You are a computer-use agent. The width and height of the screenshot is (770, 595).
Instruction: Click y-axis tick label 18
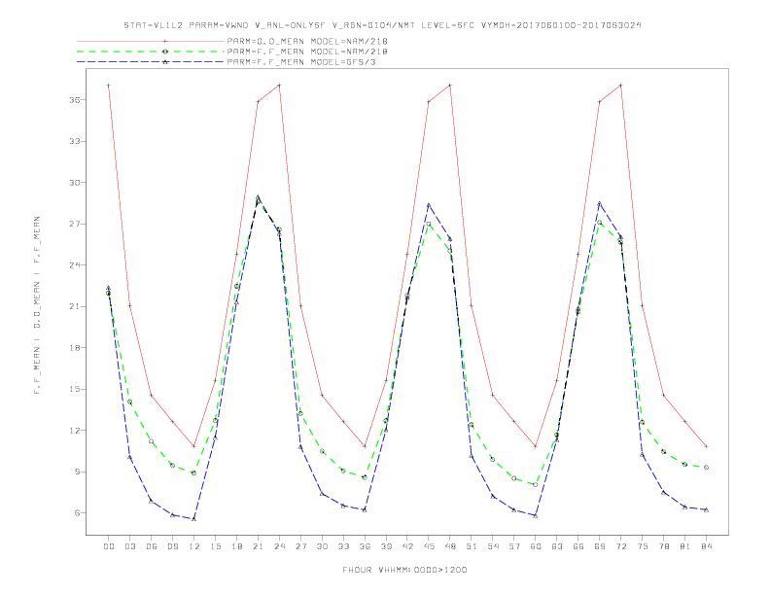tap(75, 348)
